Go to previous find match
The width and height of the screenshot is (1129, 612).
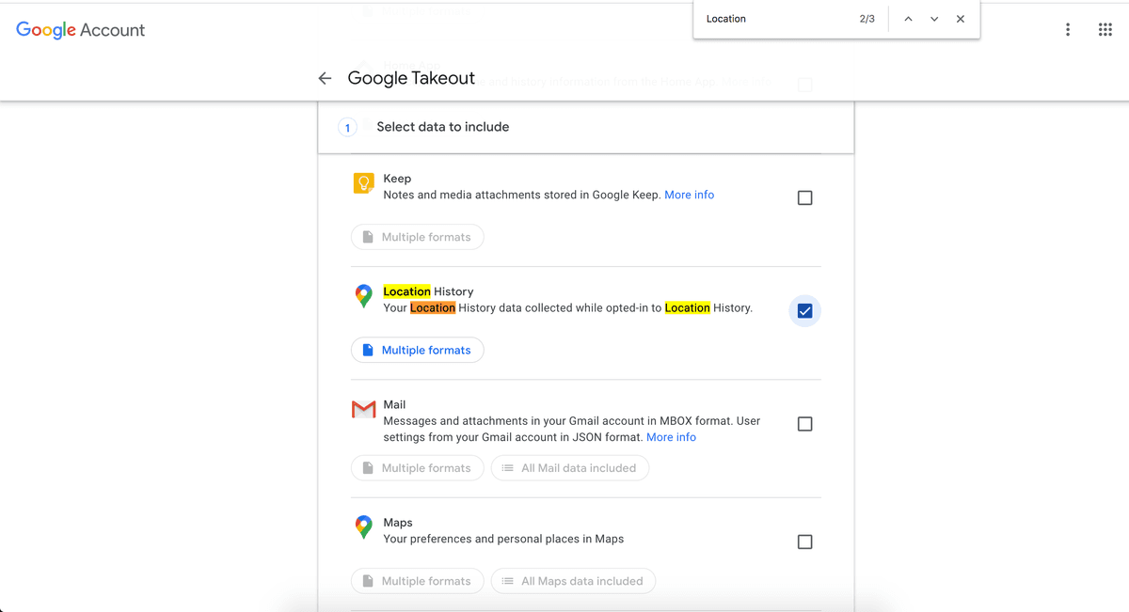[x=908, y=19]
